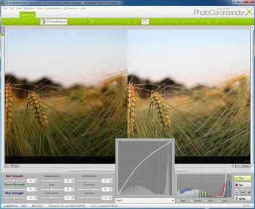The height and width of the screenshot is (209, 255).
Task: Toggle the Red histogram channel checkbox
Action: [x=178, y=201]
